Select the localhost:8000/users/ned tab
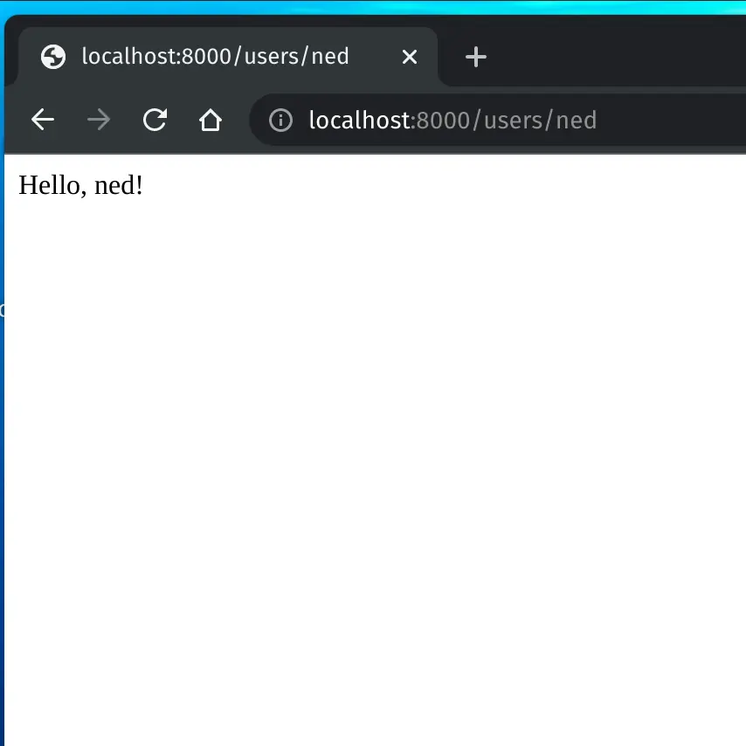 tap(214, 56)
